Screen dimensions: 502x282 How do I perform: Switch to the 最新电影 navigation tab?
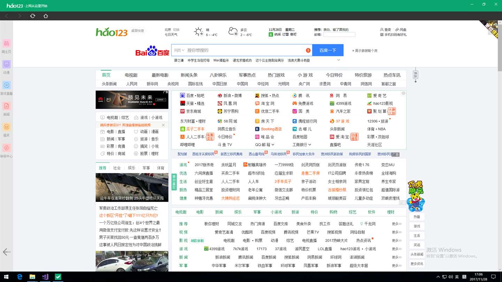160,75
